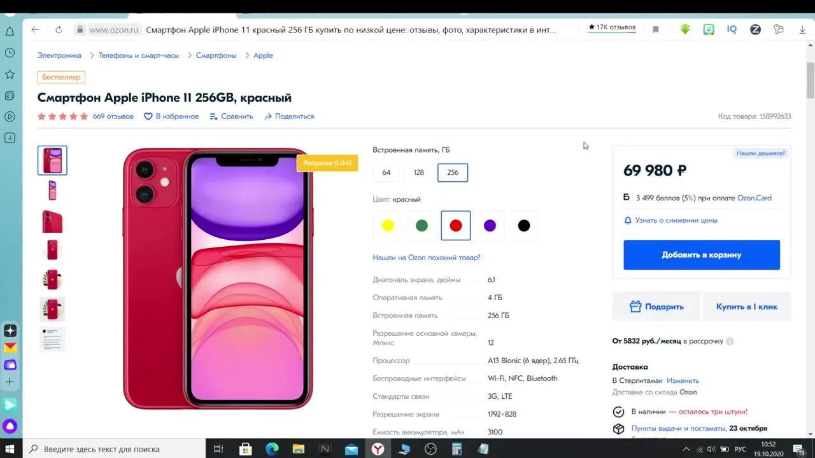Click the Рассрочка 0-0-12 badge
815x458 pixels.
(327, 163)
